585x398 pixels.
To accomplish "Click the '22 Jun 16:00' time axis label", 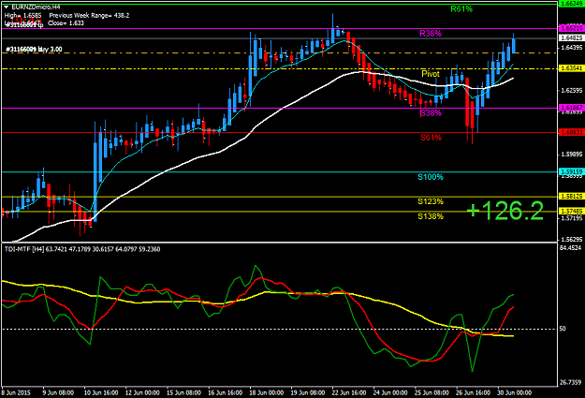I will coord(349,392).
